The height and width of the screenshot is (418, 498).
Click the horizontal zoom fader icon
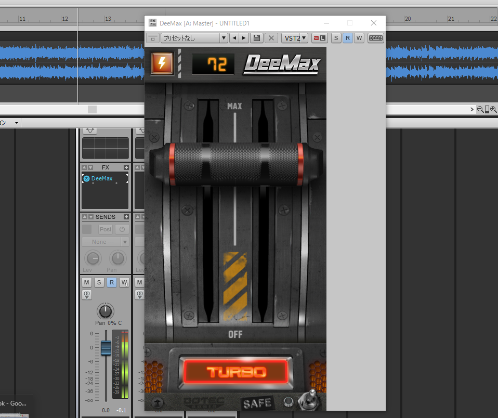coord(487,110)
